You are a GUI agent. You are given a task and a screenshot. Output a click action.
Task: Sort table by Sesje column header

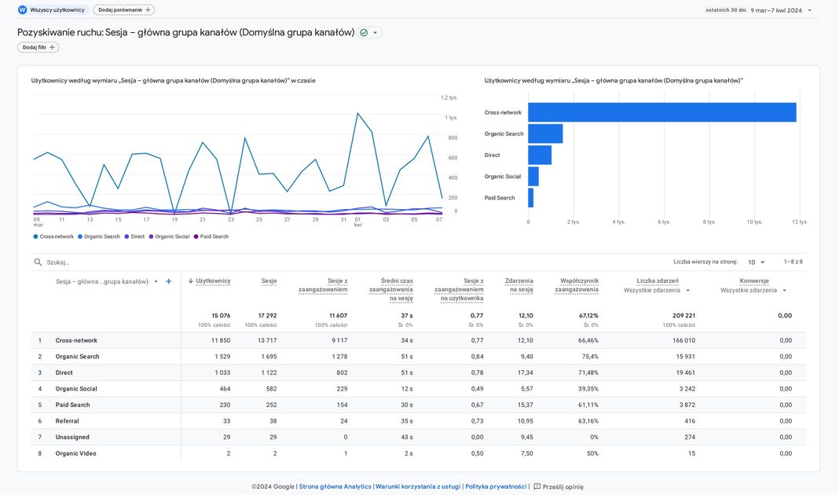269,280
